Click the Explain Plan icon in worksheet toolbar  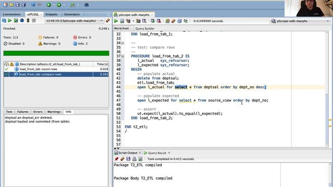point(128,21)
